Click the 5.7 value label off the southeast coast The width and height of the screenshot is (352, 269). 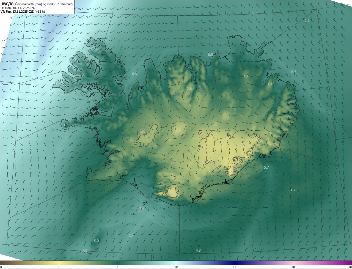tap(266, 168)
